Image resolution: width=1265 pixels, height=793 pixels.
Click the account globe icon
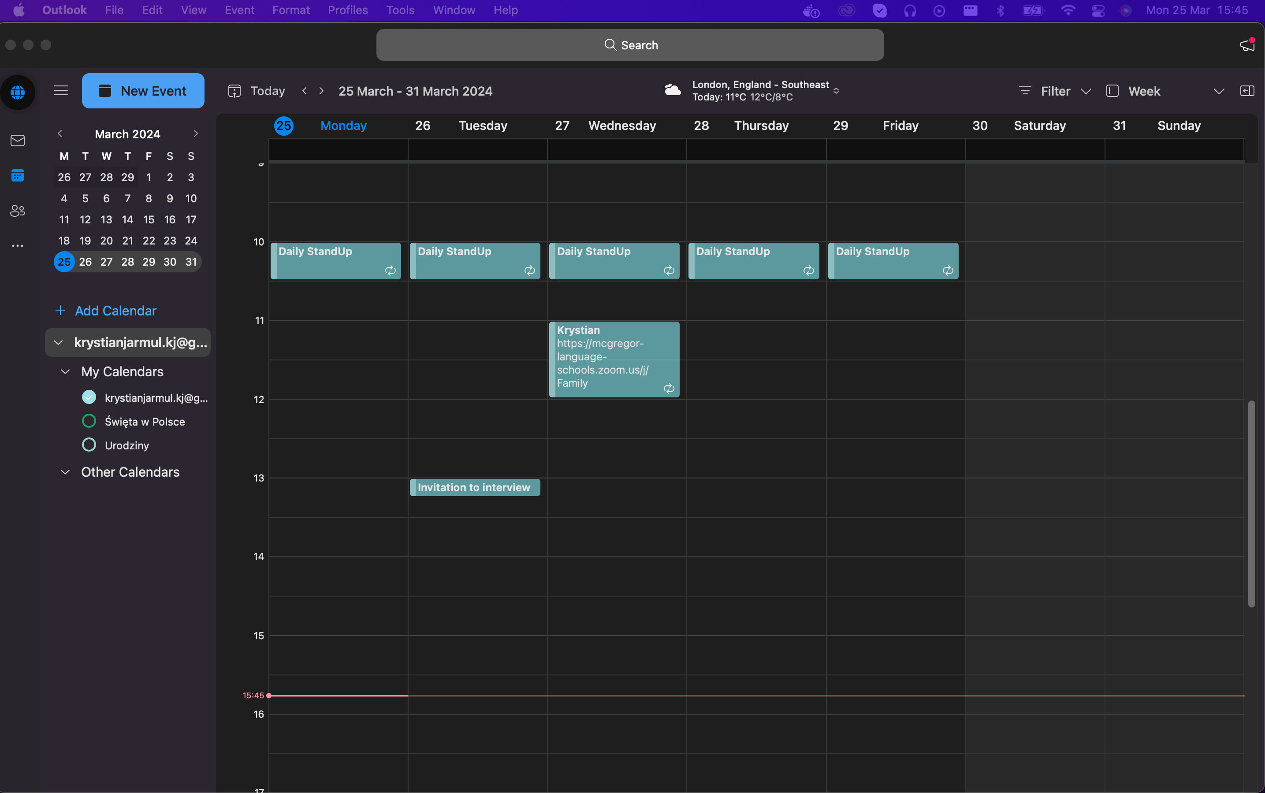pos(18,93)
